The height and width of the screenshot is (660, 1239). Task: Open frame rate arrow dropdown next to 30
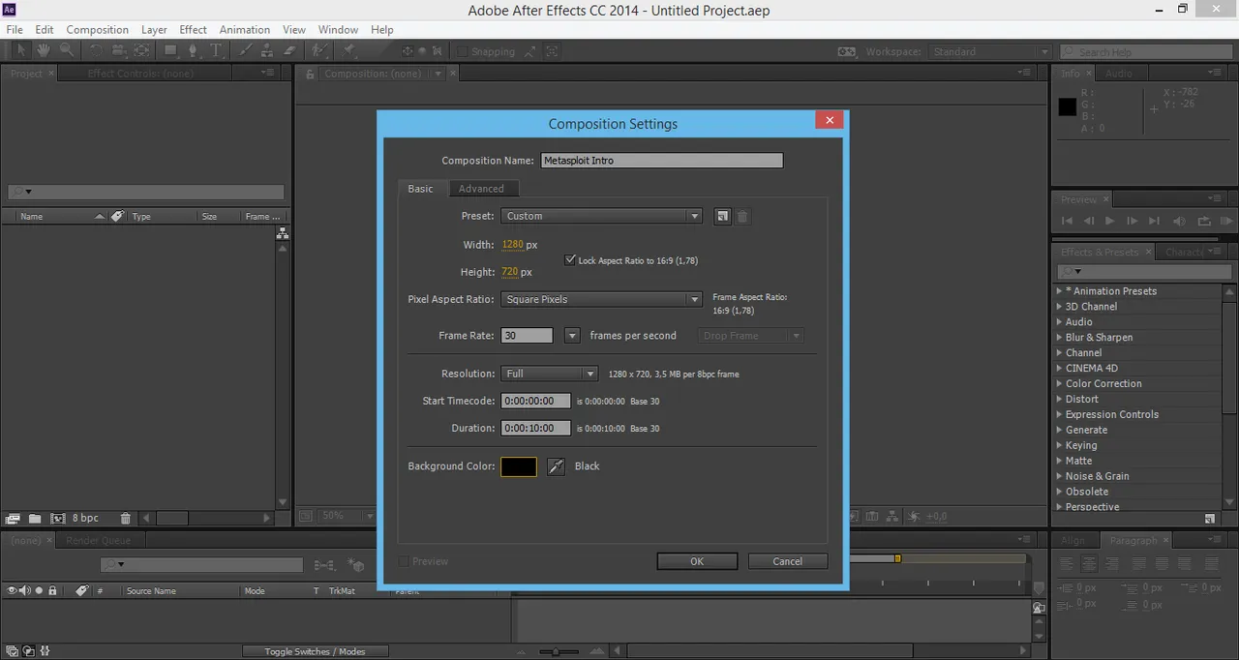point(571,336)
